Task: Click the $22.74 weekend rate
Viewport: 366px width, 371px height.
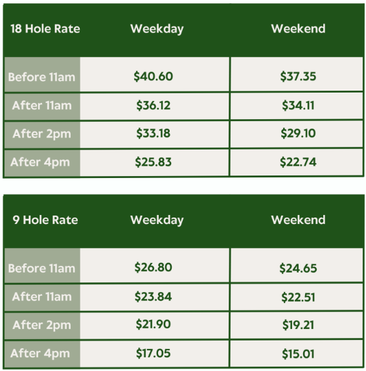Action: [298, 162]
